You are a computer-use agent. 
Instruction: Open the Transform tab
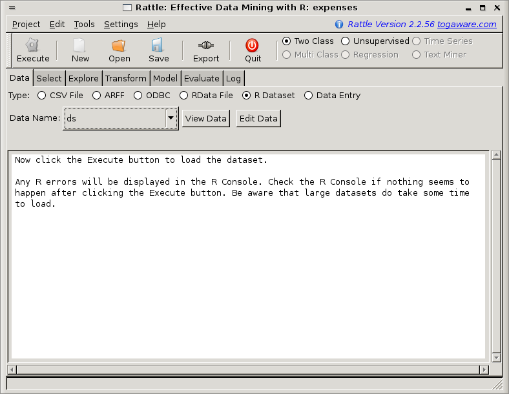coord(125,79)
